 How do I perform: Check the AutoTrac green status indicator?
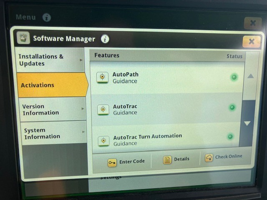(232, 107)
